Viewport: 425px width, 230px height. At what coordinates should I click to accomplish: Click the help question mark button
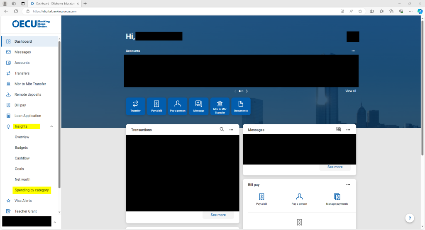[409, 218]
